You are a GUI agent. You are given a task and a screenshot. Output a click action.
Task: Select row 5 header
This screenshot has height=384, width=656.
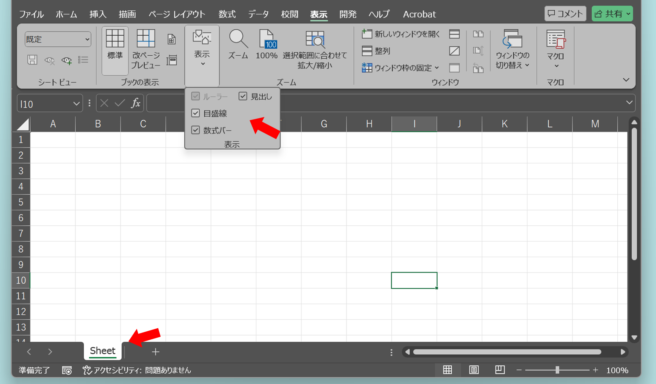tap(21, 202)
